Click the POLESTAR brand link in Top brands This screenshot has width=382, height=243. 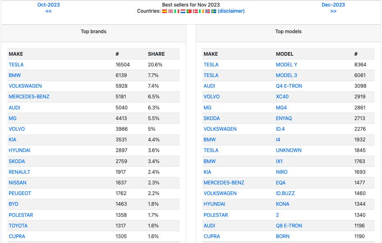(21, 215)
